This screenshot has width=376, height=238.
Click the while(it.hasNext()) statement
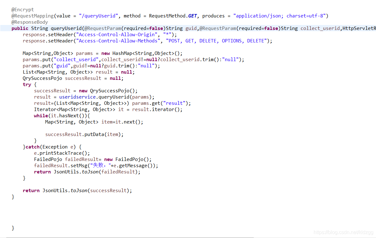click(x=62, y=116)
